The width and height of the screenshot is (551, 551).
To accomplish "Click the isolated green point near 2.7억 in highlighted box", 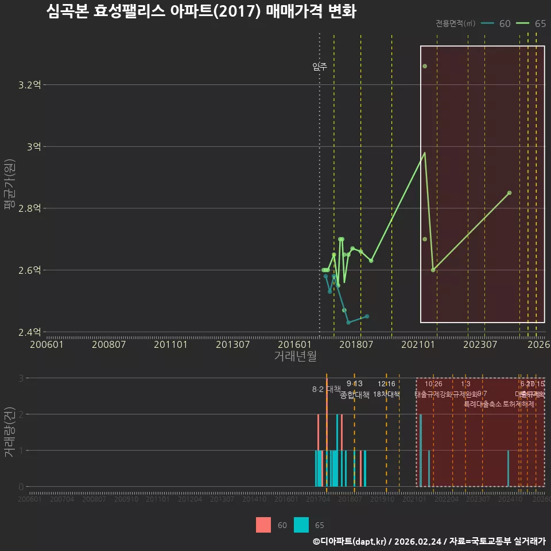I will pyautogui.click(x=425, y=239).
